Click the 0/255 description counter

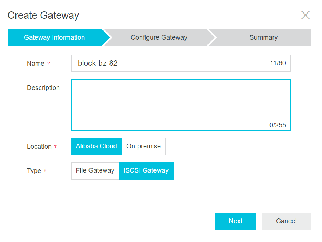(x=278, y=125)
